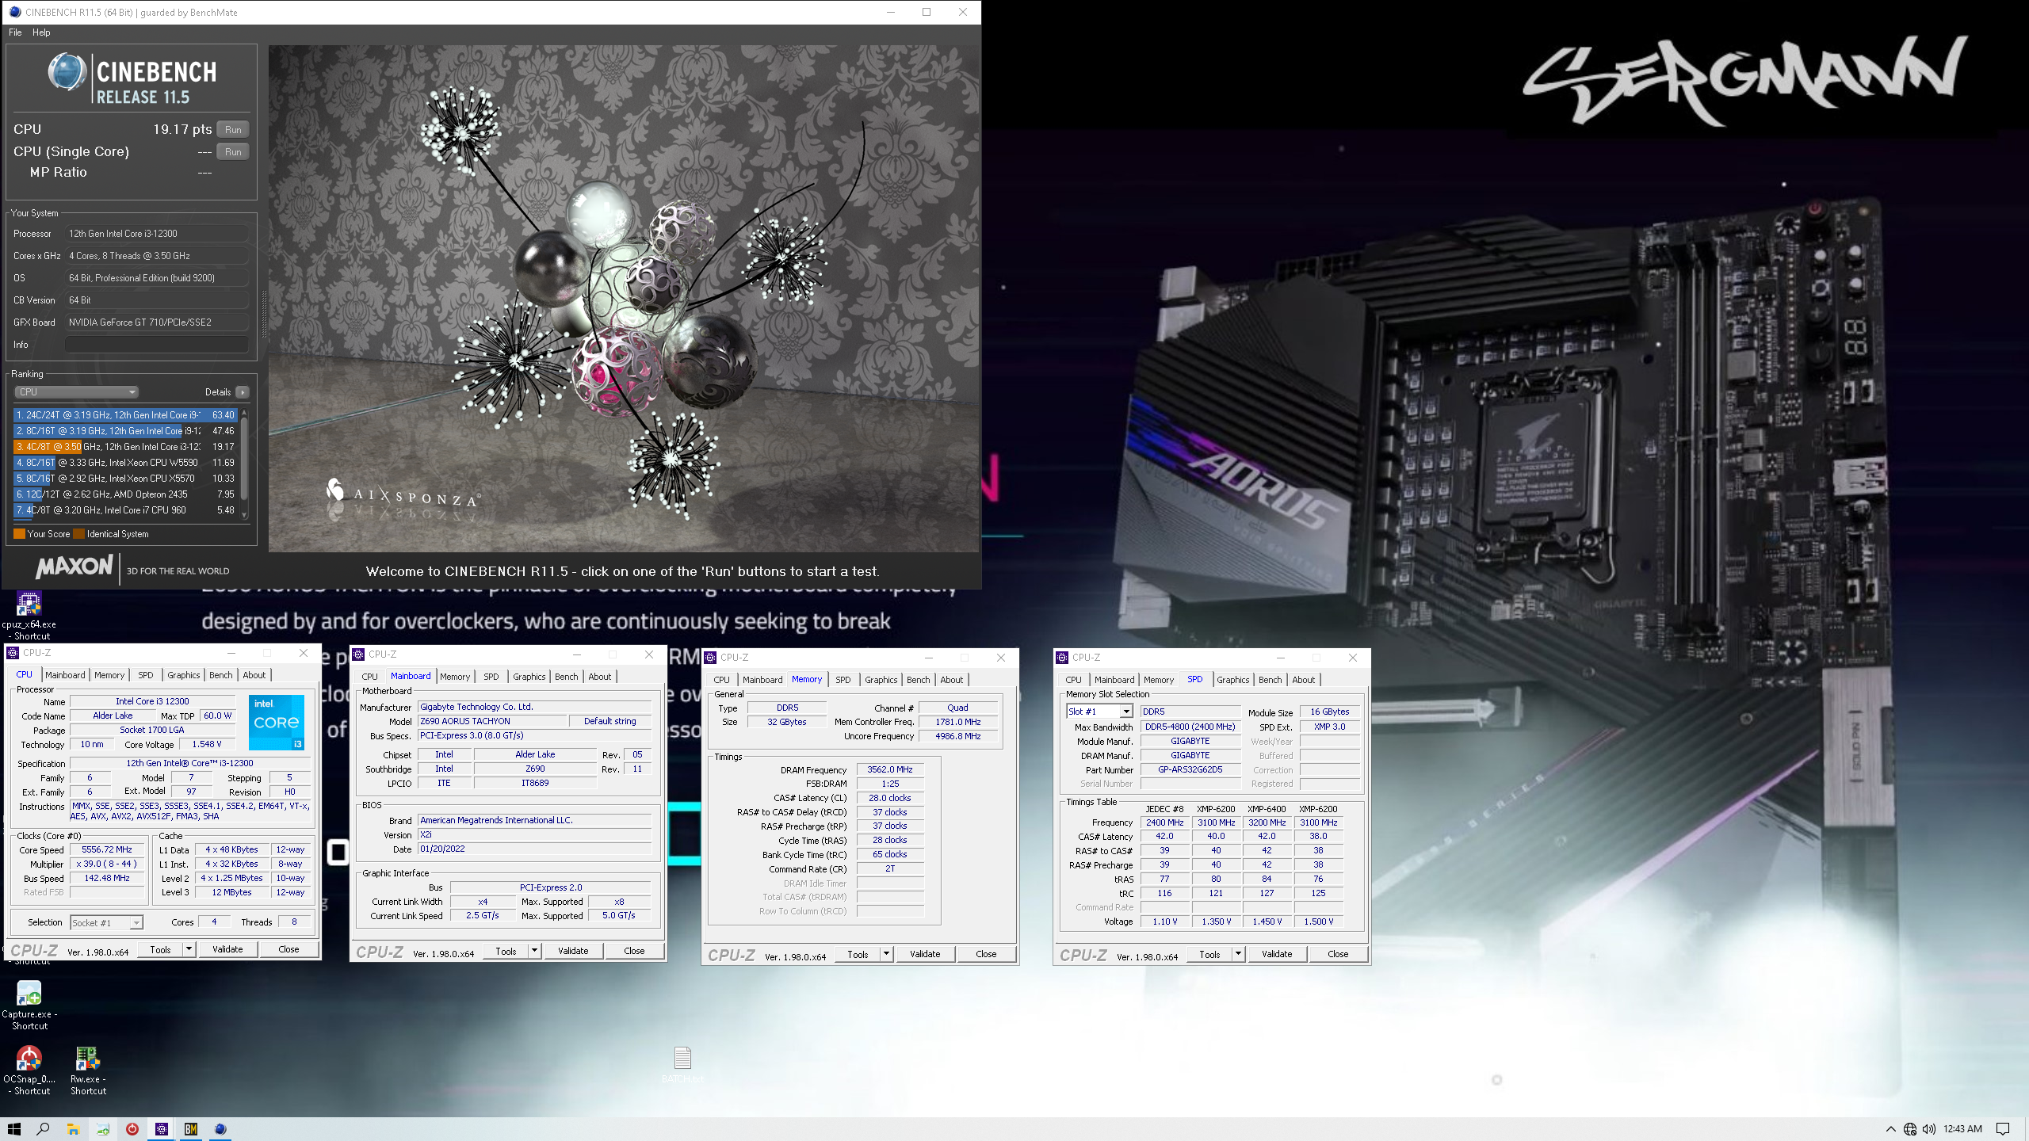
Task: Open Tools dropdown arrow in first CPU-Z window
Action: pos(189,949)
